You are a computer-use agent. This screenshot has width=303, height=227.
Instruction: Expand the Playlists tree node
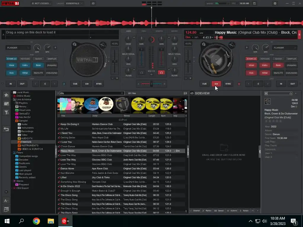point(14,103)
